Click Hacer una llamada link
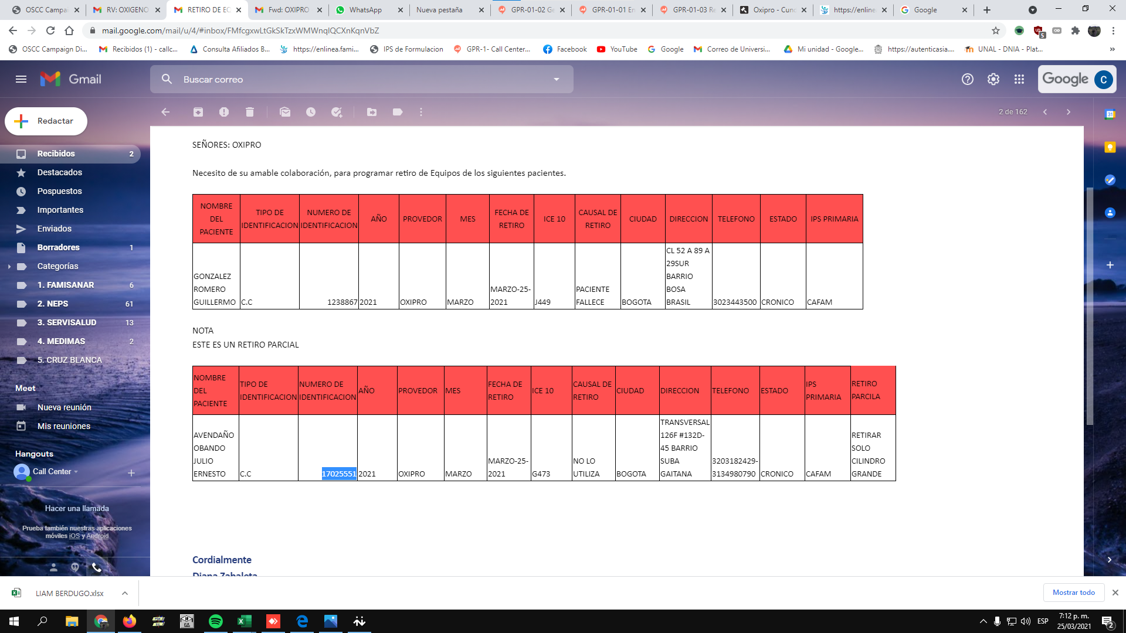The image size is (1126, 633). click(x=77, y=508)
